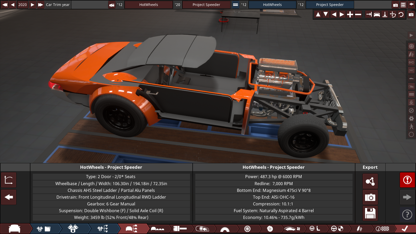Take export photo with camera button

(370, 197)
